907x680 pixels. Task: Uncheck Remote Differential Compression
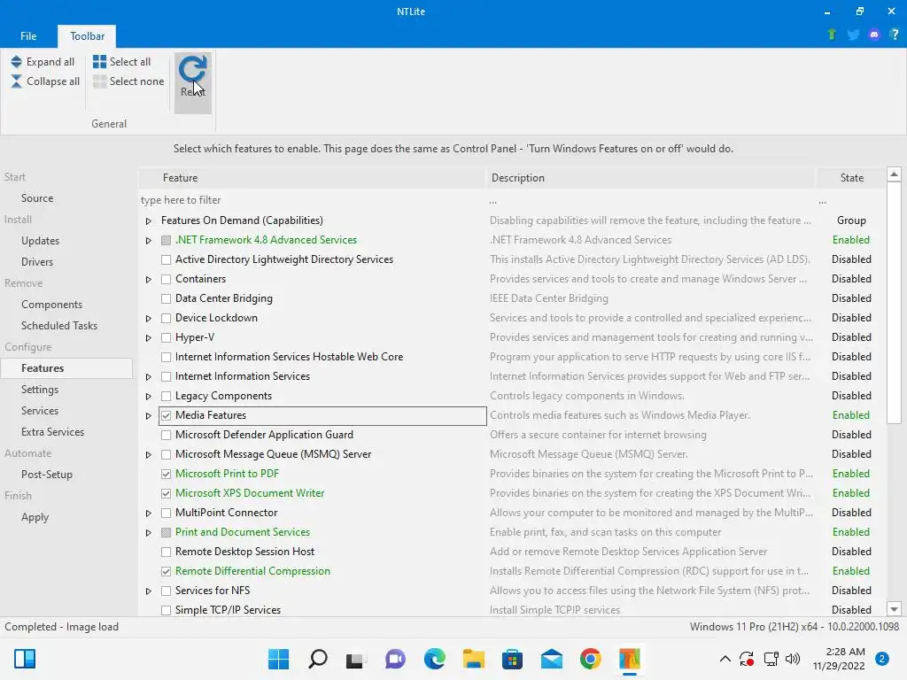166,572
